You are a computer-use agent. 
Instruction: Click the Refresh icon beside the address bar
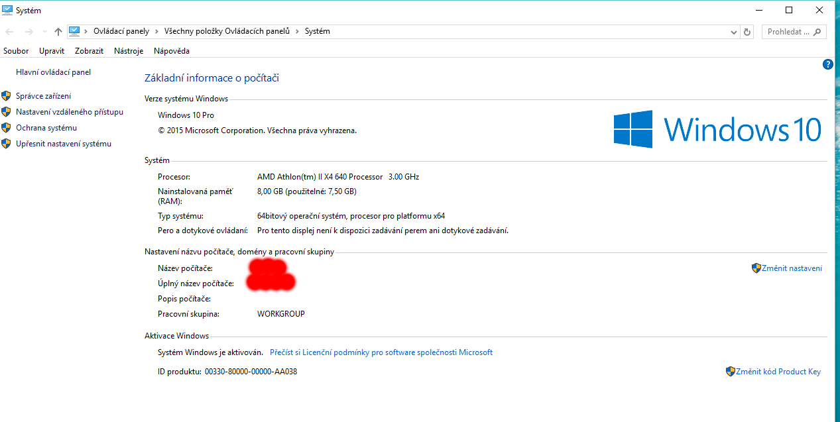(748, 32)
